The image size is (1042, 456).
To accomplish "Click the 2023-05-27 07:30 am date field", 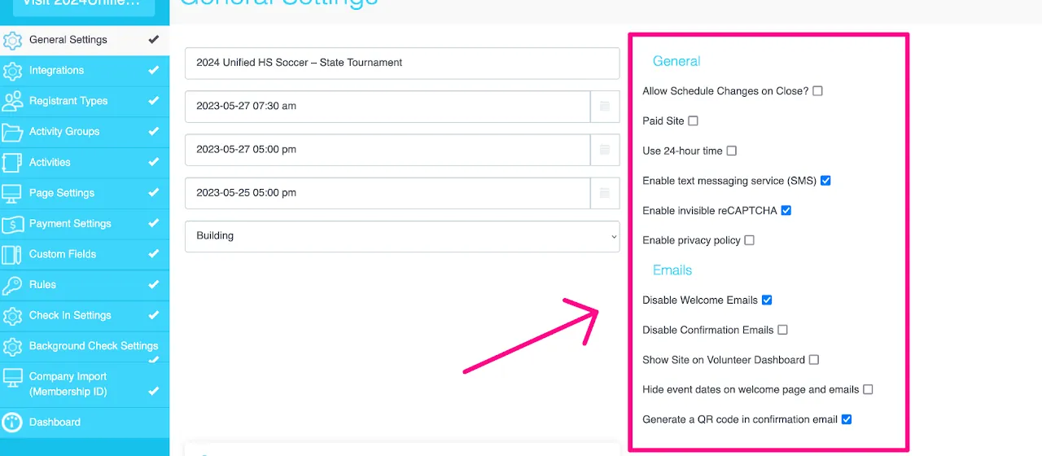I will (x=387, y=106).
